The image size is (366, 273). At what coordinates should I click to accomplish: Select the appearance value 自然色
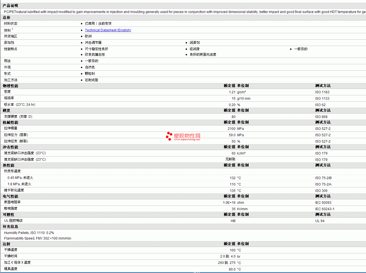(x=90, y=67)
